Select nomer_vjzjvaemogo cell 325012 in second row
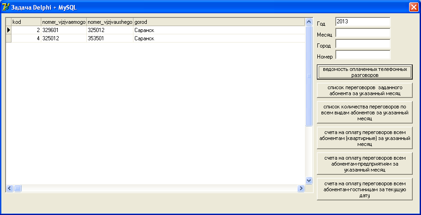 pos(64,38)
